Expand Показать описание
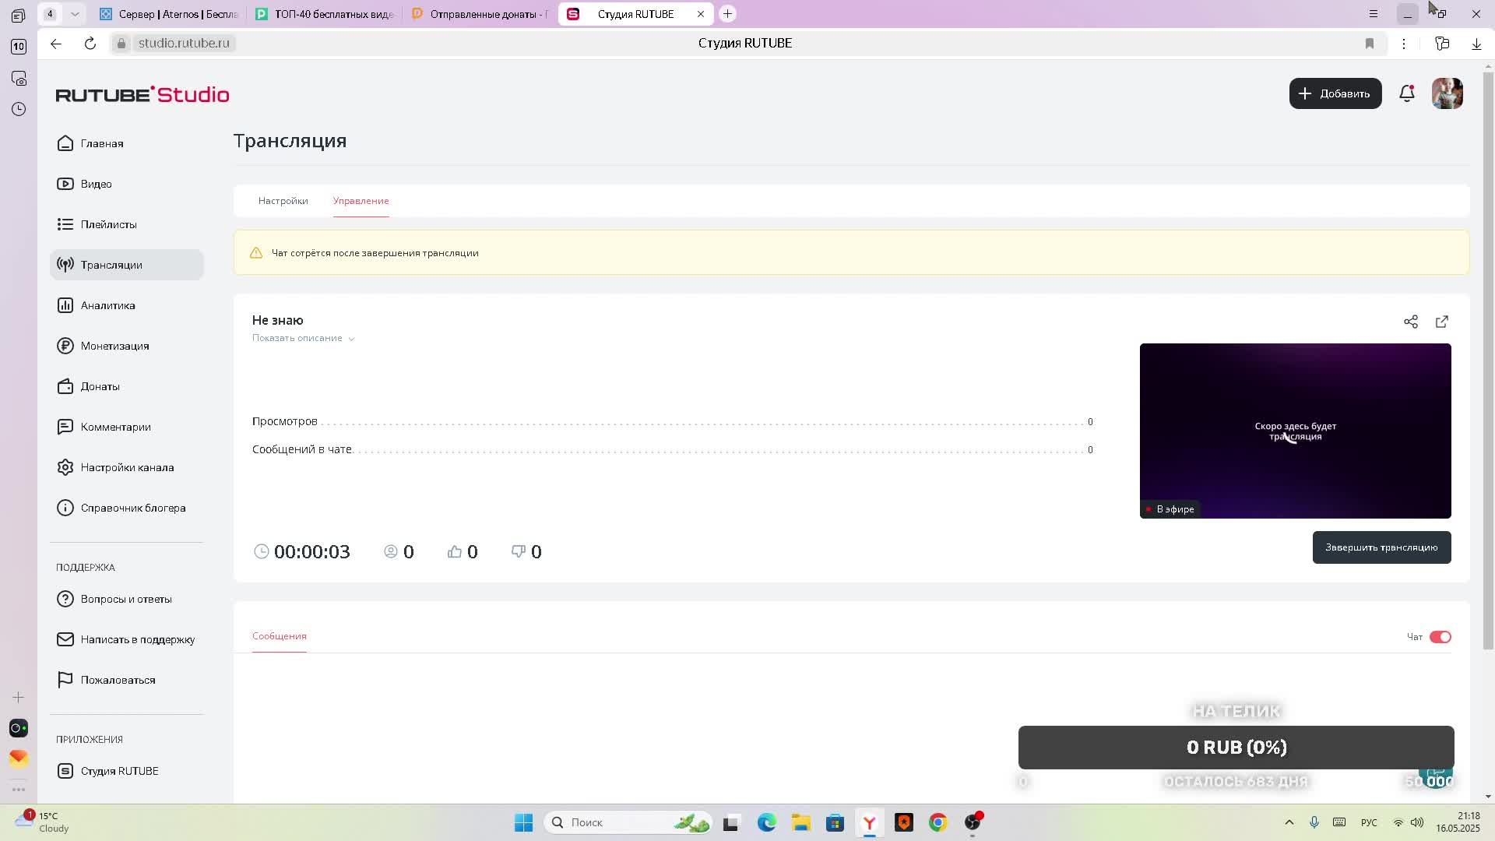Viewport: 1495px width, 841px height. [303, 338]
